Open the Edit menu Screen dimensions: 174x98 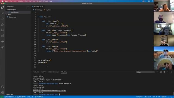(x=15, y=1)
